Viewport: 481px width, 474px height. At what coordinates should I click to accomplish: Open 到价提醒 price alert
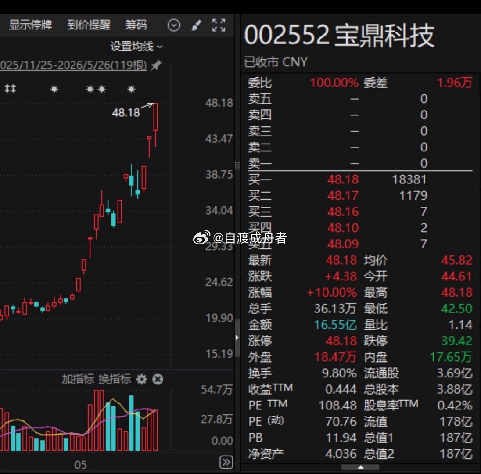pyautogui.click(x=89, y=25)
